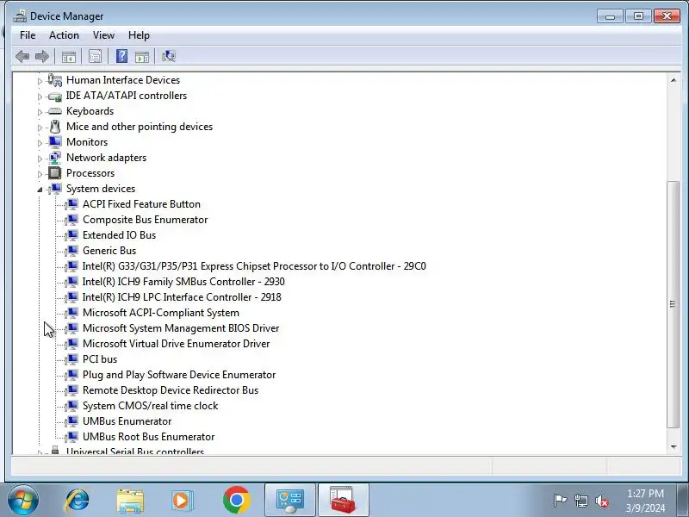689x517 pixels.
Task: Click the Scan for hardware changes icon
Action: pyautogui.click(x=168, y=56)
